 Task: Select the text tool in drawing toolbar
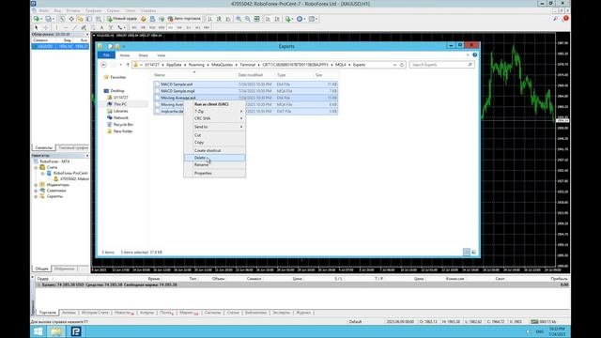(x=101, y=27)
